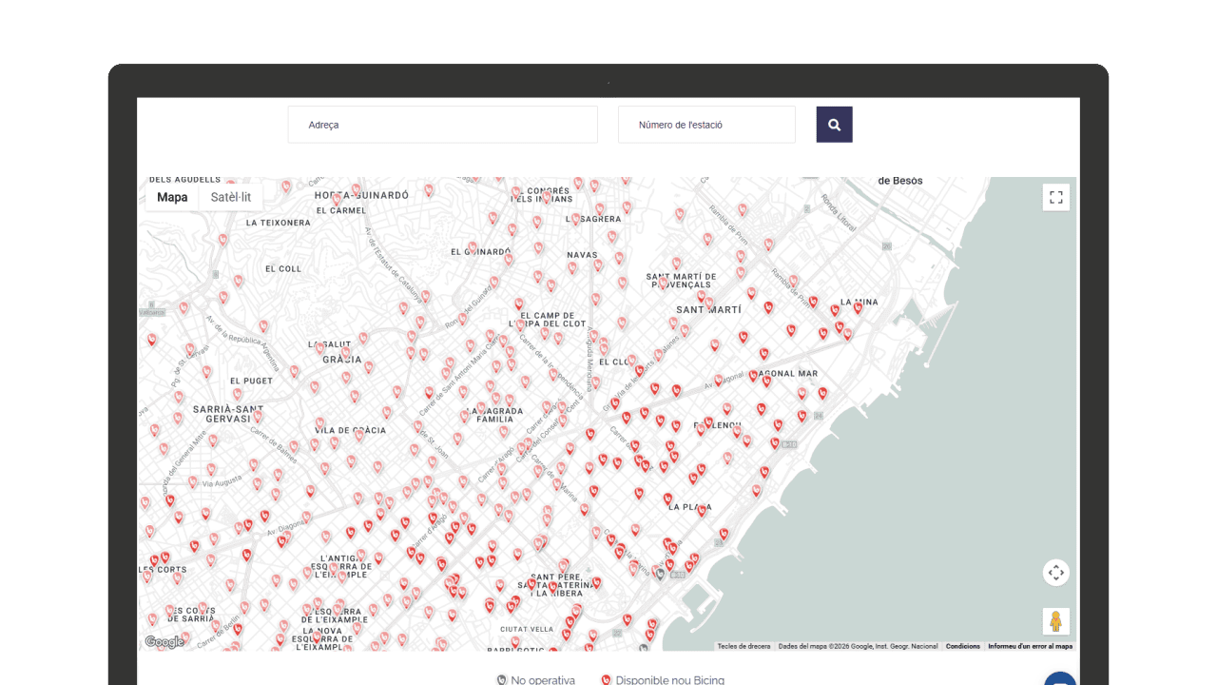Click the Disponible nou Bicing legend icon
This screenshot has width=1217, height=685.
606,680
